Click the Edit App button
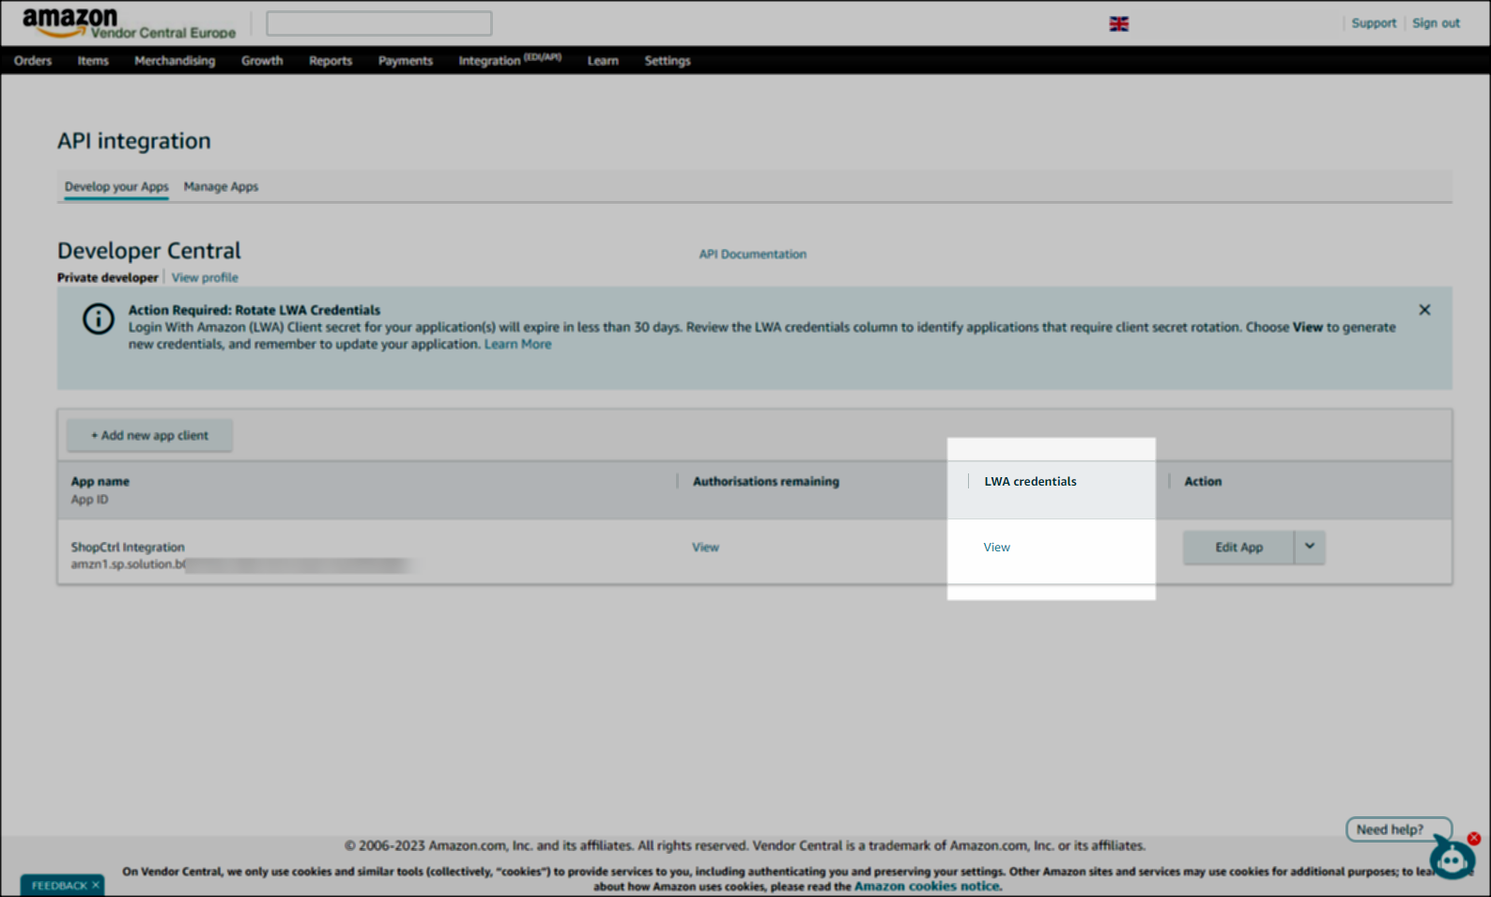 (1238, 547)
